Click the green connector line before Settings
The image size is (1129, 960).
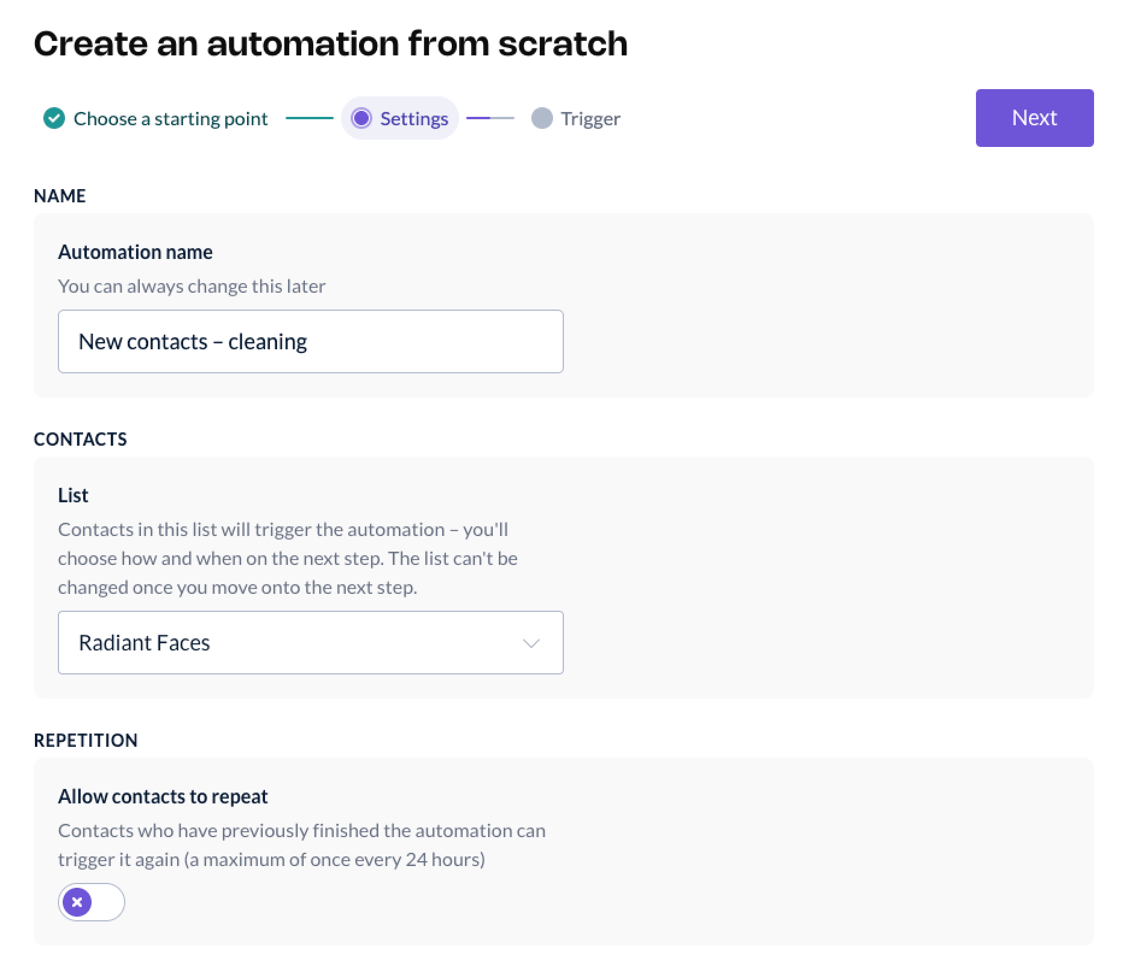click(x=309, y=119)
